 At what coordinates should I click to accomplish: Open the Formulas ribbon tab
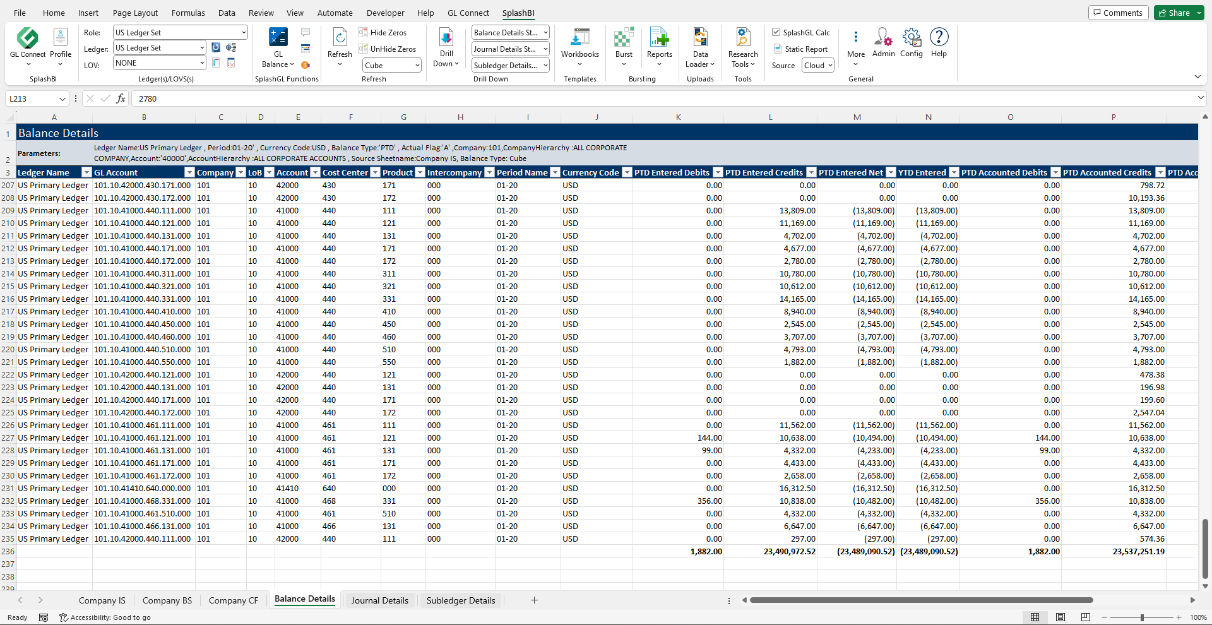pyautogui.click(x=188, y=13)
